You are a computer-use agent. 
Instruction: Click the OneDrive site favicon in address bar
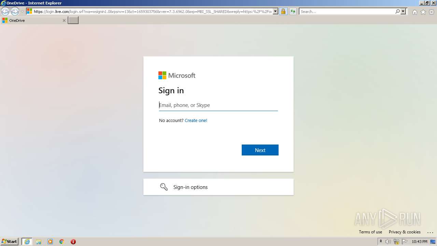(x=29, y=11)
